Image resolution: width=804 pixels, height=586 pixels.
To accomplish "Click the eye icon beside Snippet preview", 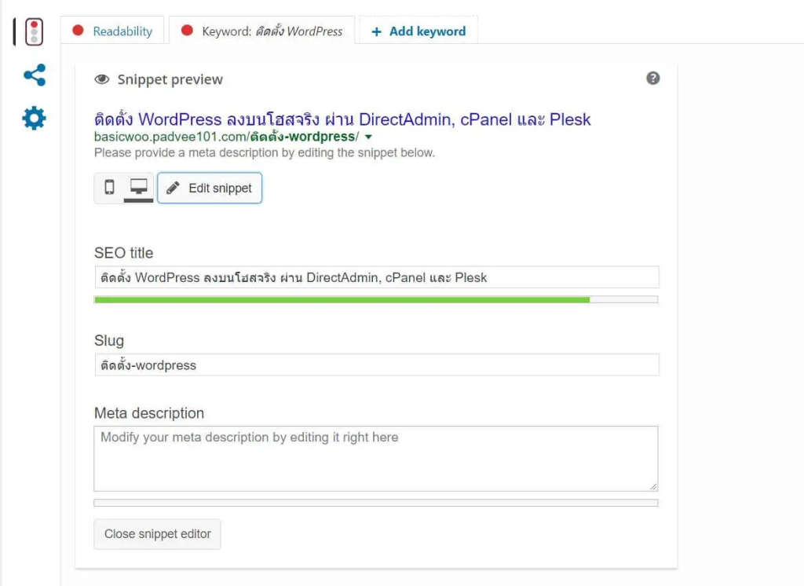I will point(101,79).
